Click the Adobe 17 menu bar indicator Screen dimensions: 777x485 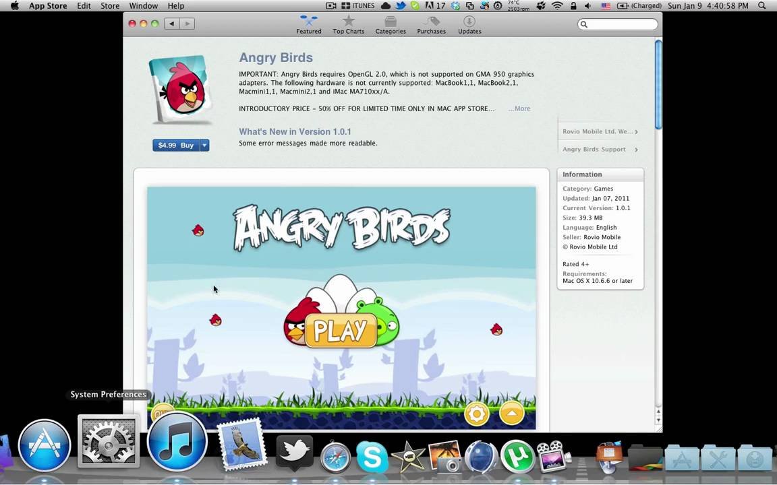pyautogui.click(x=436, y=6)
